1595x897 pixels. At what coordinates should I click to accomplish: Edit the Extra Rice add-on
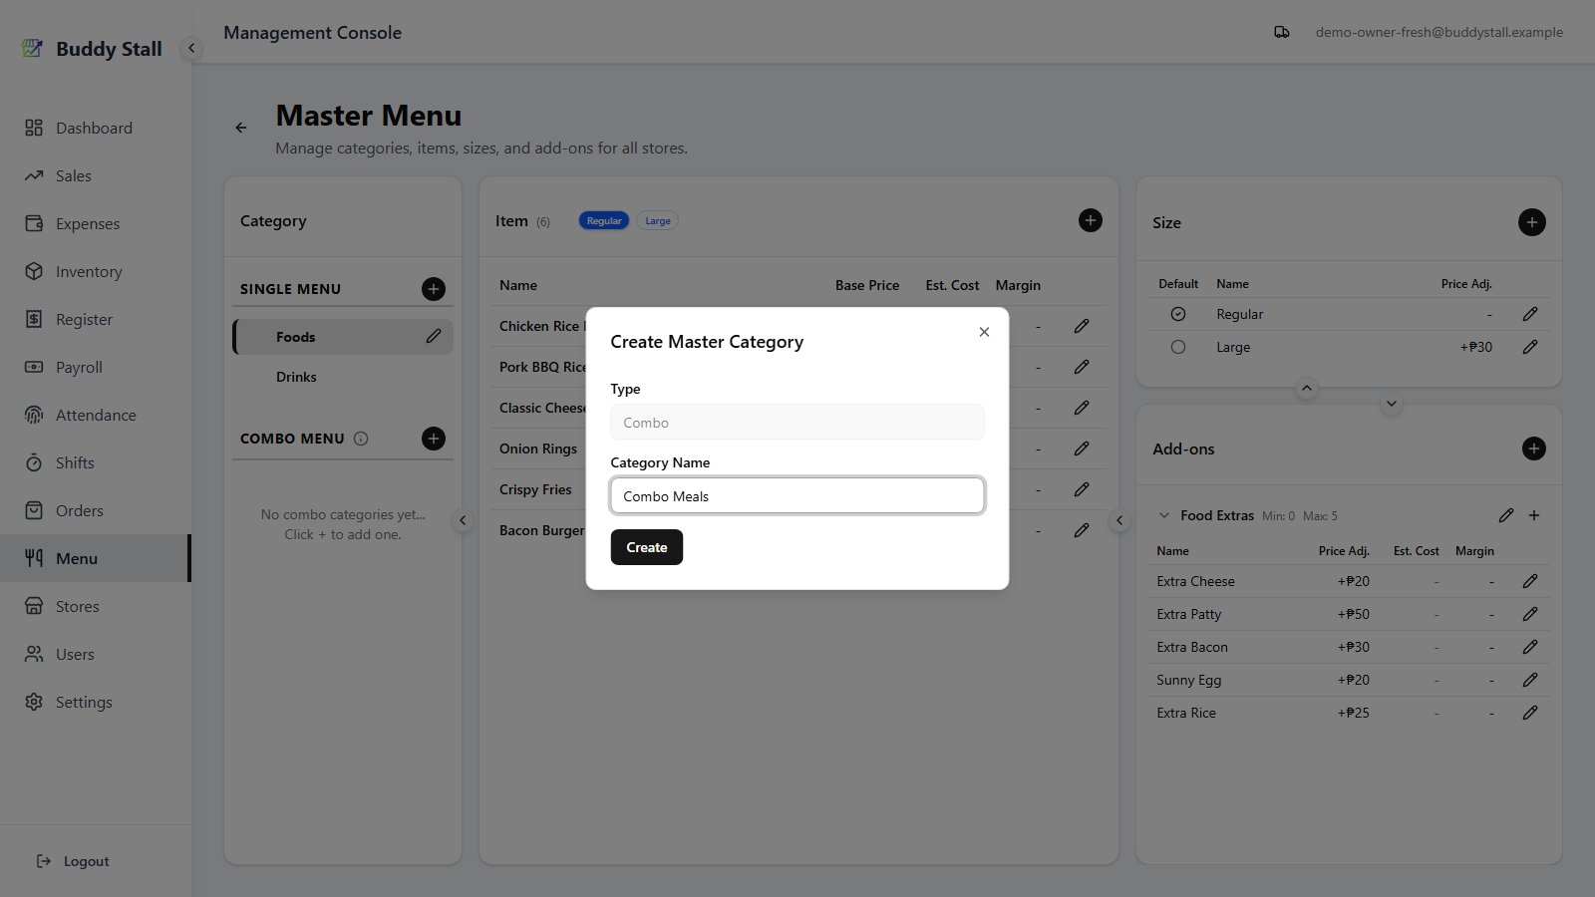pos(1530,713)
